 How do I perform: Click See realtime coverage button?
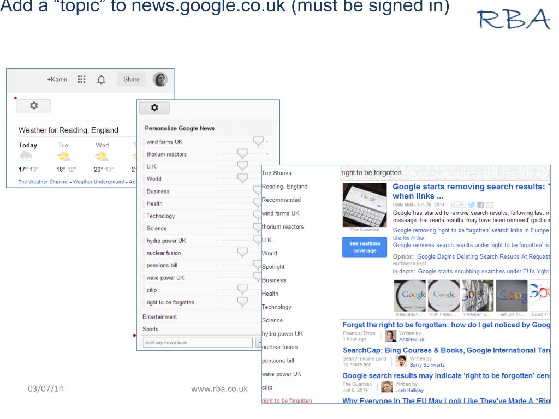coord(365,247)
